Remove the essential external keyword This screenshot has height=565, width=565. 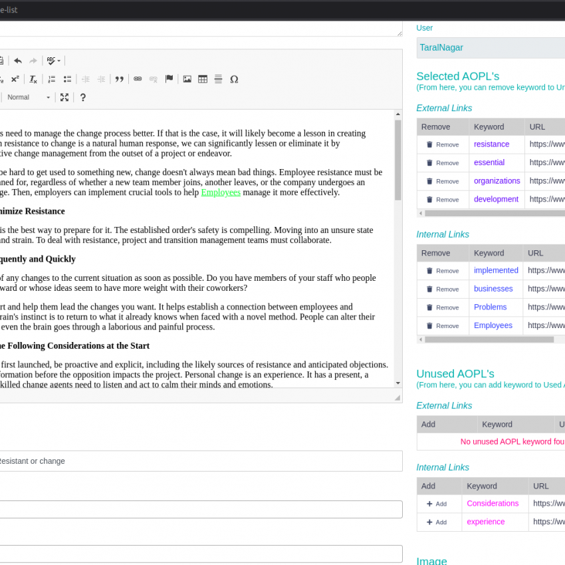coord(443,163)
